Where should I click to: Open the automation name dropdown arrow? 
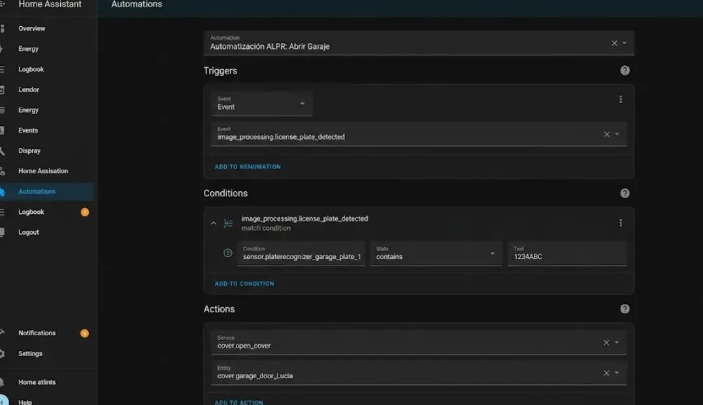click(x=626, y=43)
